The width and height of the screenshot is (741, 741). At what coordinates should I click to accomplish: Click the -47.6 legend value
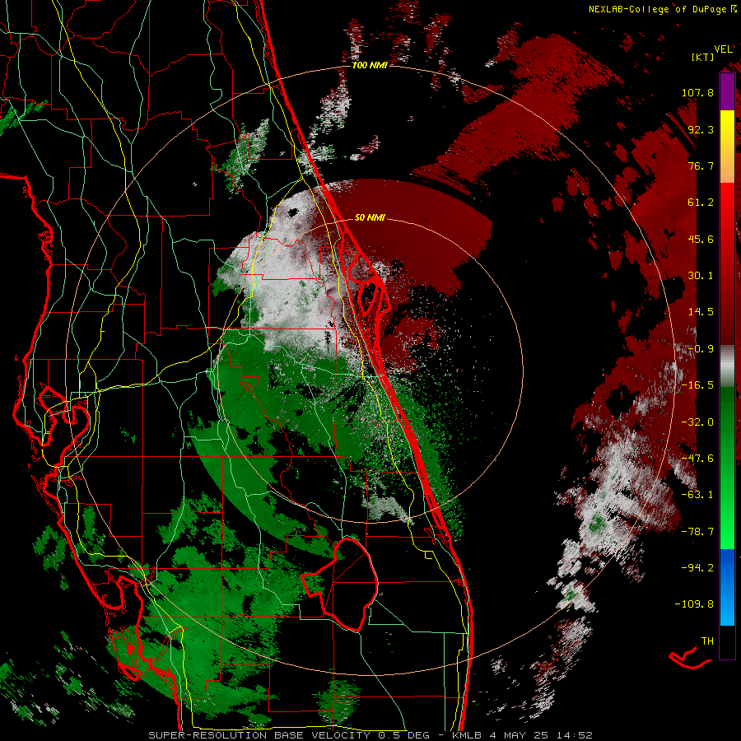tap(697, 459)
